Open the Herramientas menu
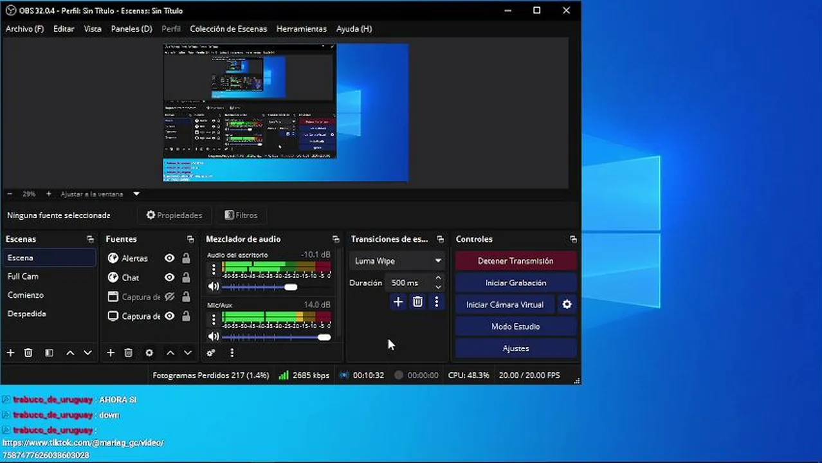Screen dimensions: 822x463 (x=302, y=29)
